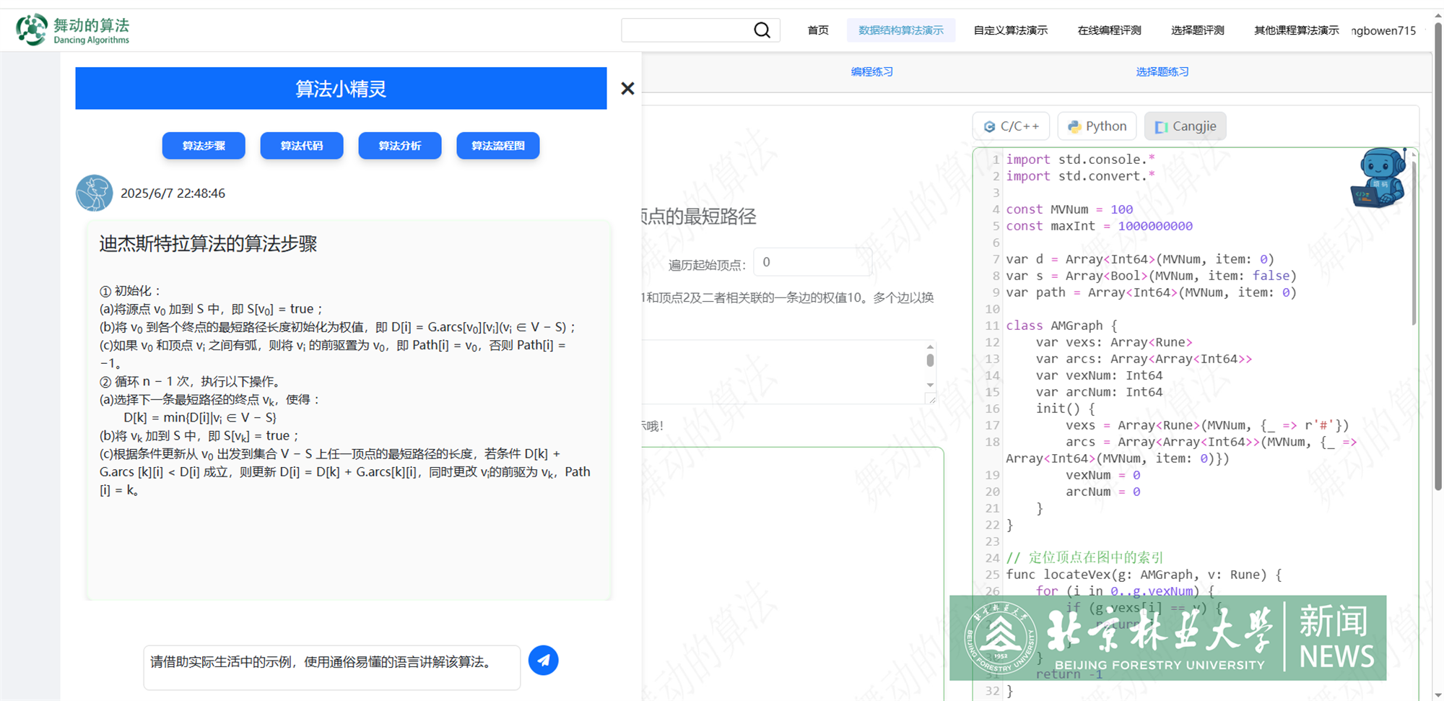Viewport: 1444px width, 701px height.
Task: Open 自定义算法演示 menu item
Action: [1010, 30]
